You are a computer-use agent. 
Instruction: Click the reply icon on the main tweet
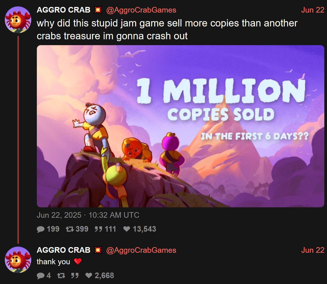coord(41,229)
